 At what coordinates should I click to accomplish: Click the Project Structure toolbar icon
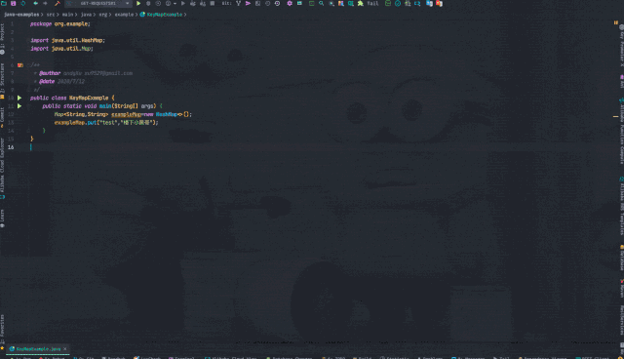coord(299,3)
